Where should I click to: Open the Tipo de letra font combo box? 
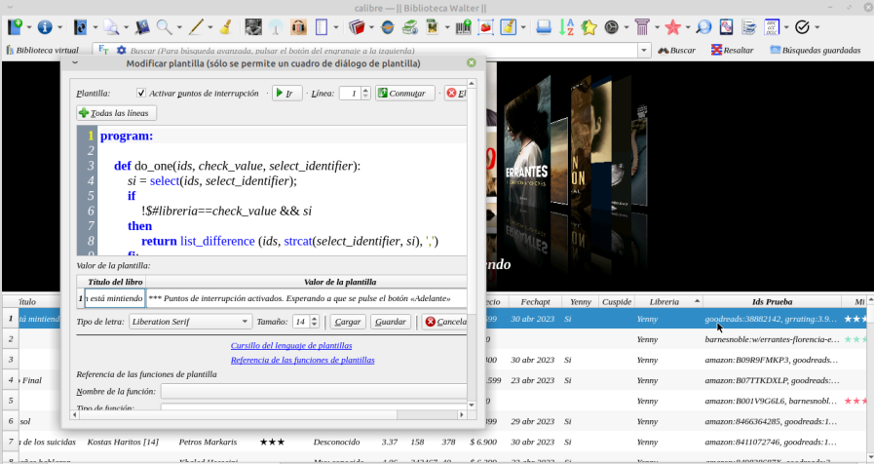pyautogui.click(x=190, y=322)
